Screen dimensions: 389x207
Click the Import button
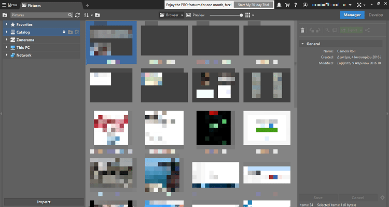44,202
